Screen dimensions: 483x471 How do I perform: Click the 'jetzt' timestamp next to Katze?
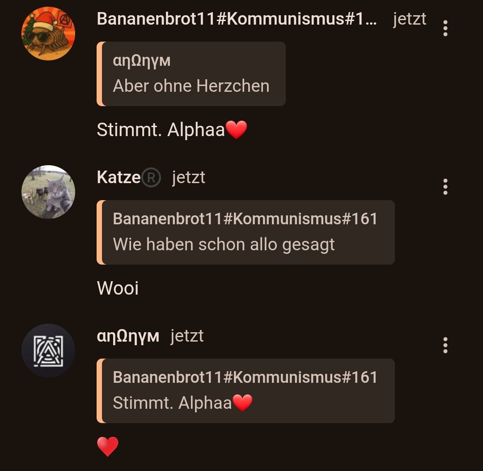click(x=189, y=177)
